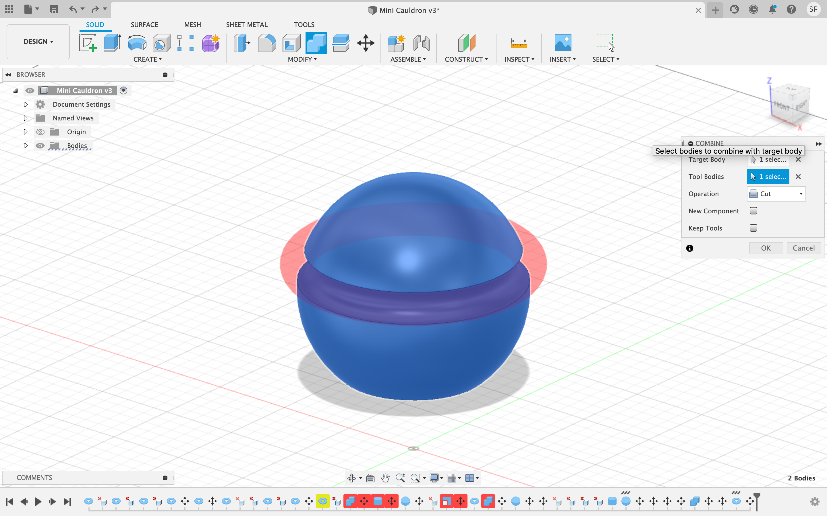Open the ASSEMBLE menu
The image size is (827, 516).
[408, 59]
